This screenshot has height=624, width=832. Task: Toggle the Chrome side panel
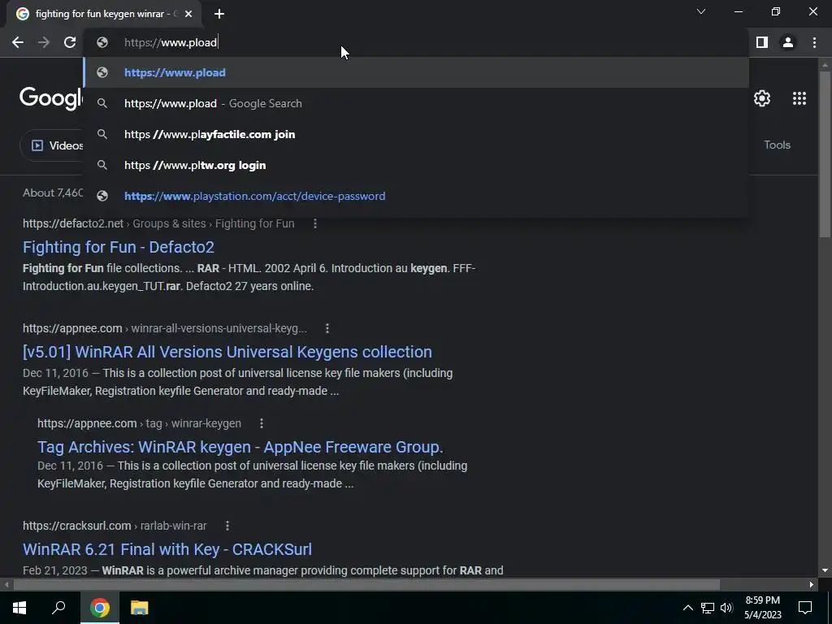point(762,42)
